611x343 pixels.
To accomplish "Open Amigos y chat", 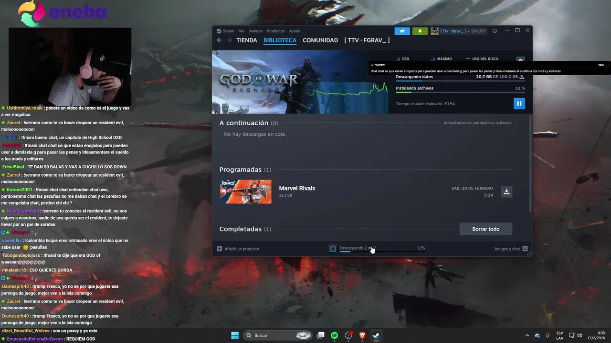I will pos(507,249).
